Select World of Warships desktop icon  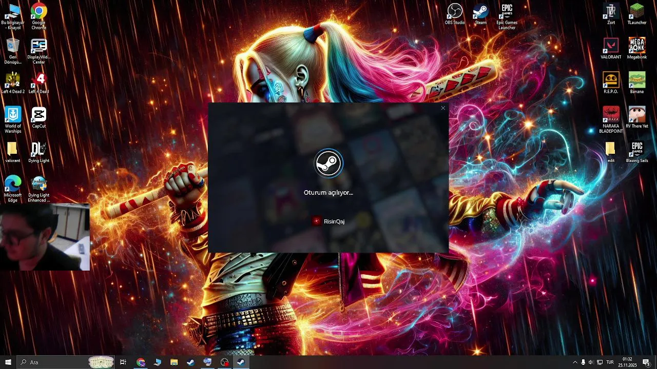[x=13, y=120]
